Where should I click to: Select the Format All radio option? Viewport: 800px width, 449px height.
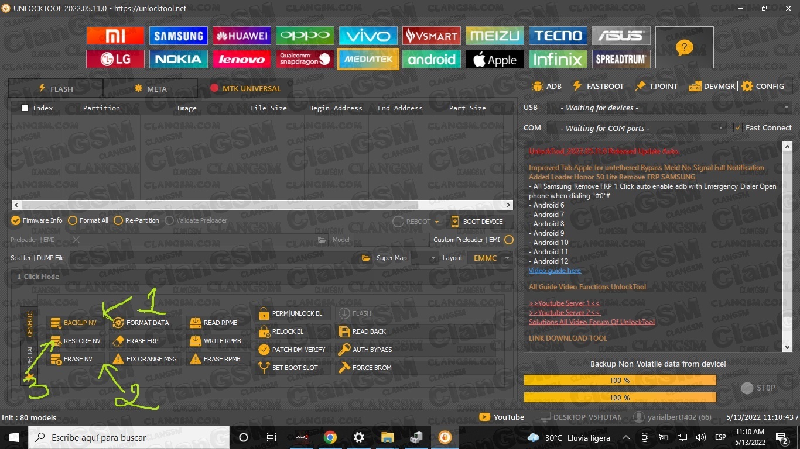click(x=88, y=220)
